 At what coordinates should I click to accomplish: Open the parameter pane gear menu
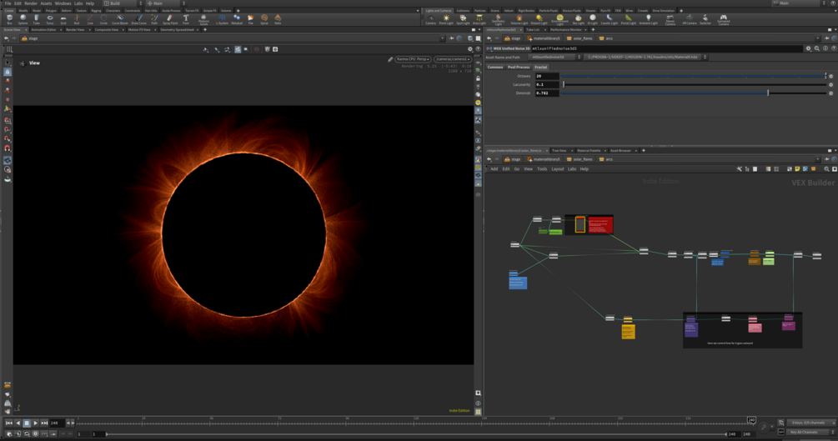coord(808,48)
